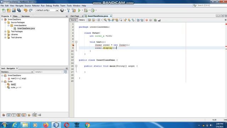Click the Comment code icon
This screenshot has height=128, width=227.
[155, 20]
